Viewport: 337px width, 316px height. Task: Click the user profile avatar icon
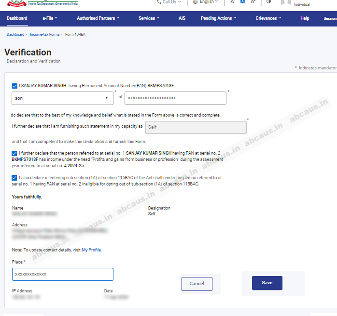(287, 2)
